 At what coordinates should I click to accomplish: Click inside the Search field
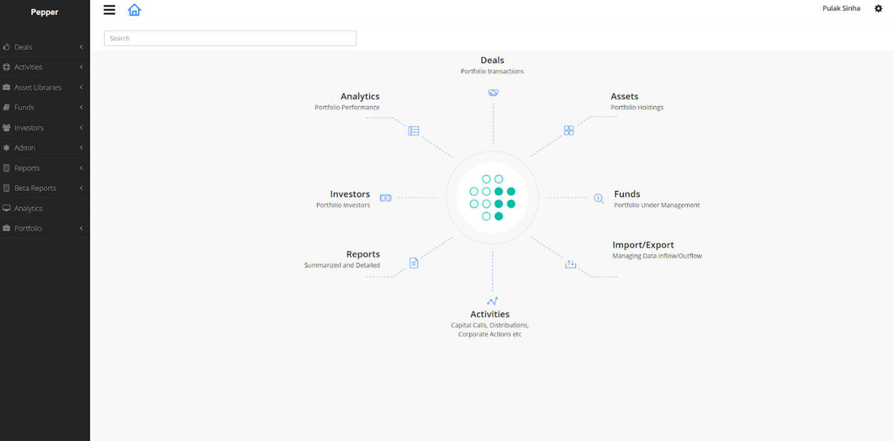(230, 38)
